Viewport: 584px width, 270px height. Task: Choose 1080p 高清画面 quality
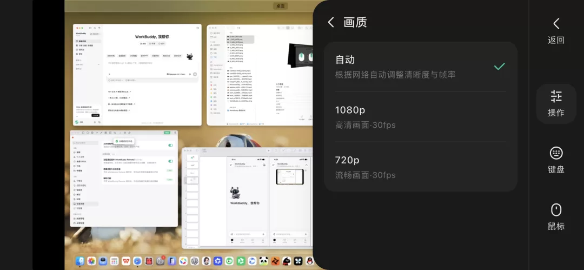coord(421,117)
